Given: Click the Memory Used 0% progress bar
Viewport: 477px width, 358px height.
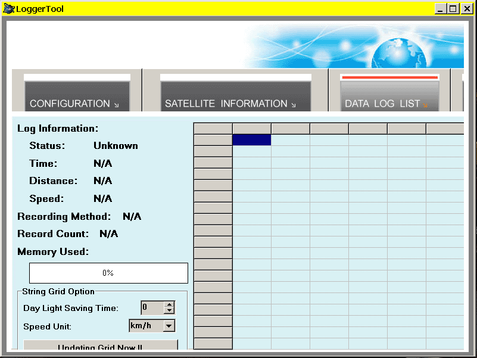Looking at the screenshot, I should pos(108,273).
